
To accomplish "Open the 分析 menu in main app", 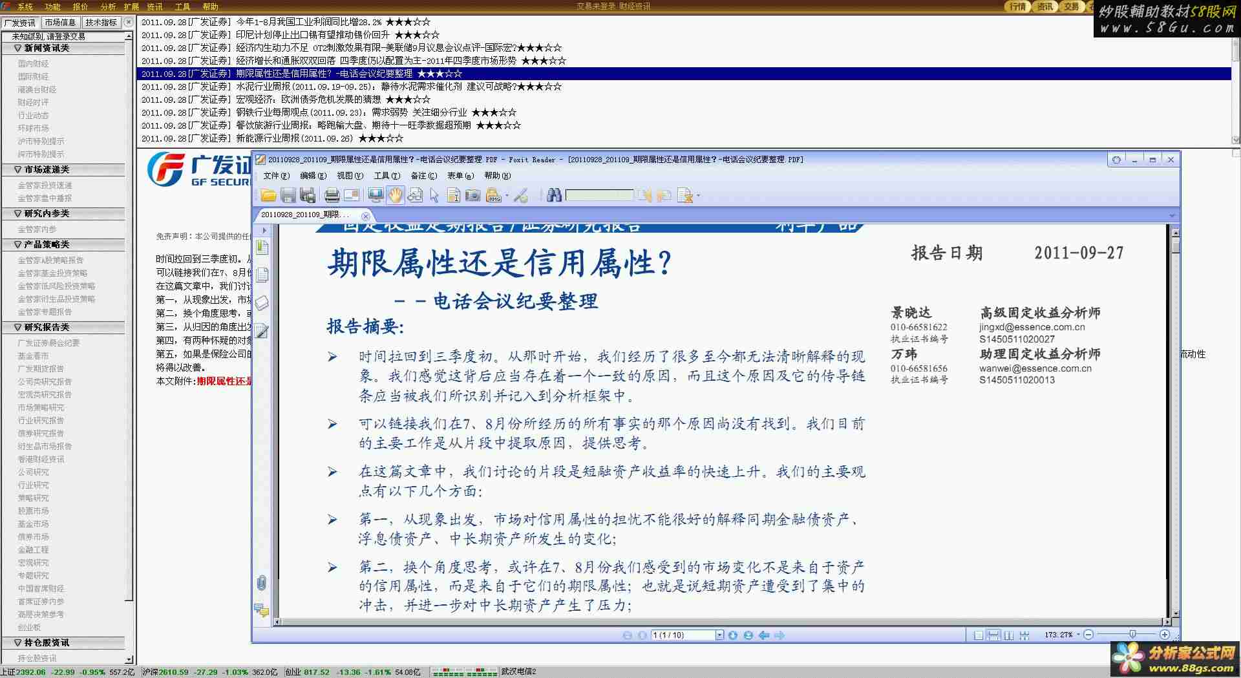I will click(108, 6).
